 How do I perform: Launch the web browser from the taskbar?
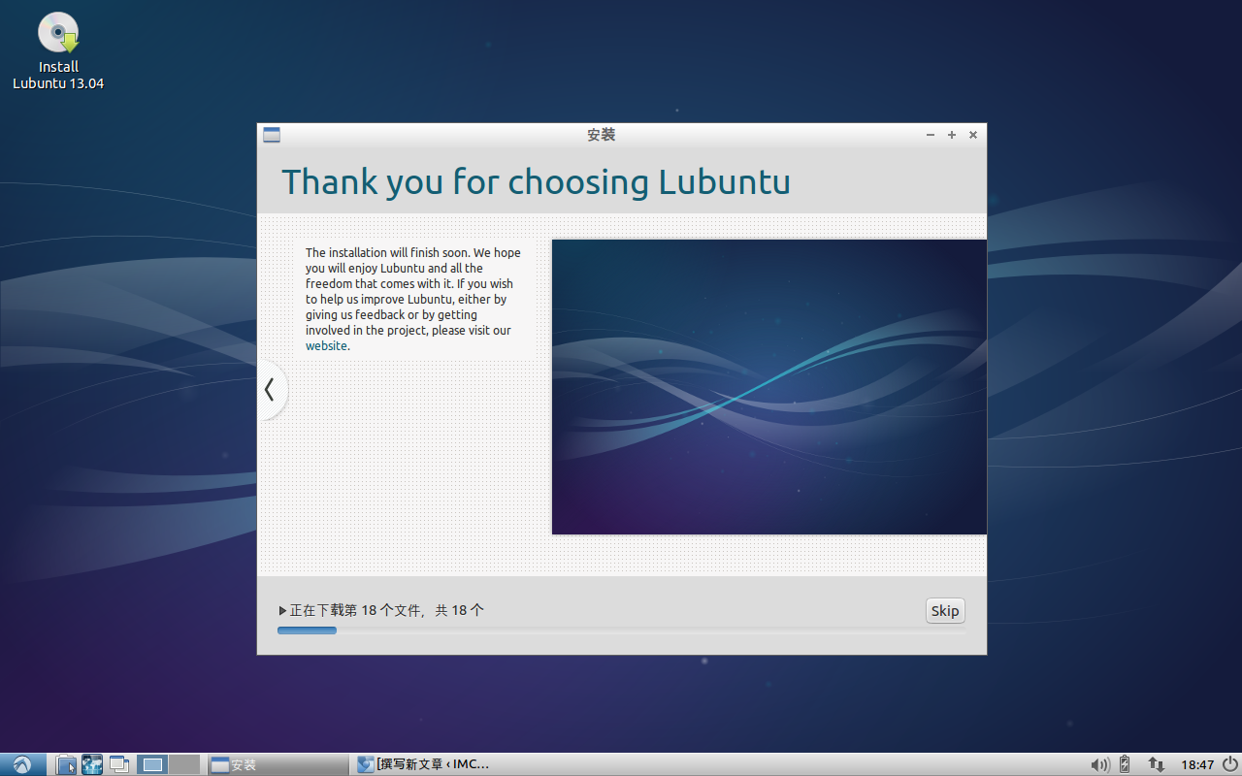[92, 764]
